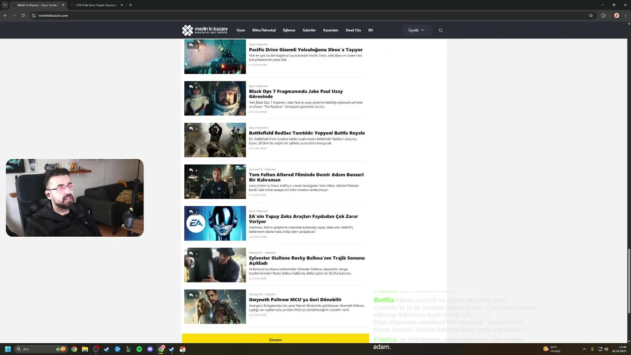Image resolution: width=631 pixels, height=355 pixels.
Task: Open Black Ops 7 Jake Paul headline
Action: click(296, 94)
